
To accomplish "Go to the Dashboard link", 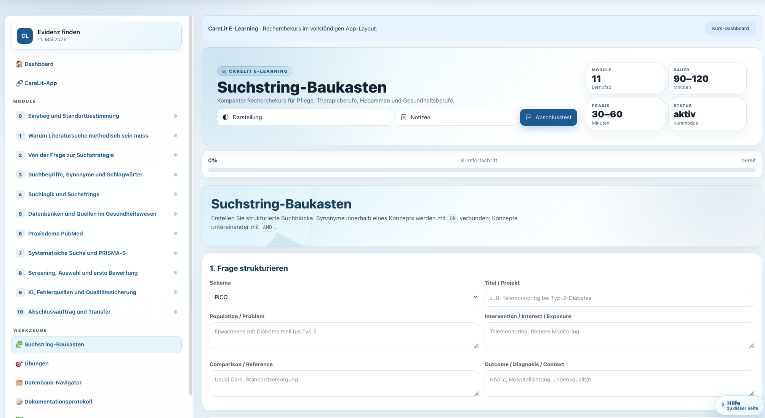I will [96, 64].
